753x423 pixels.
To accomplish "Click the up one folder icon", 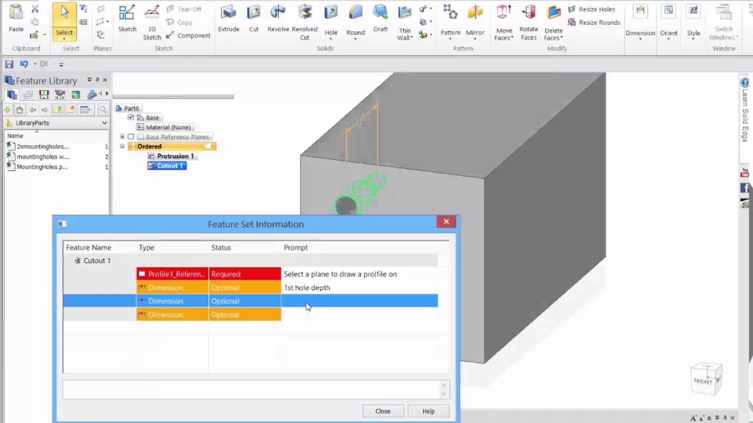I will pos(57,109).
